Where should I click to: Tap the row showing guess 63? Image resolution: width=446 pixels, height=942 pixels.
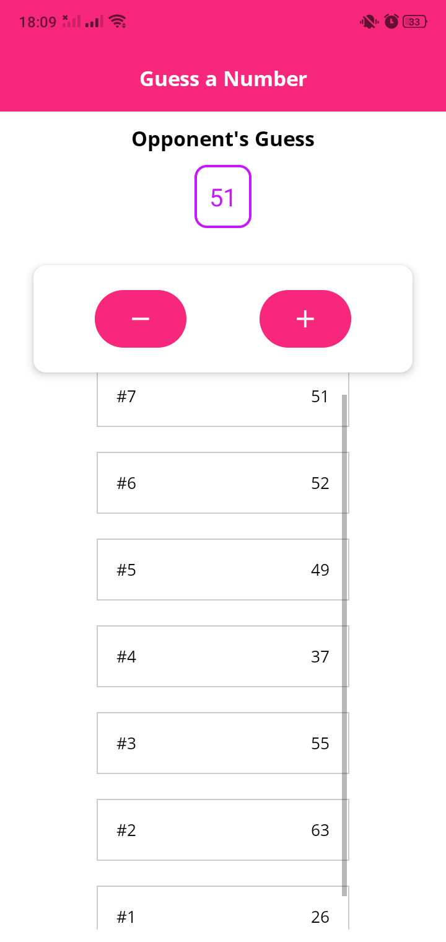click(x=223, y=830)
